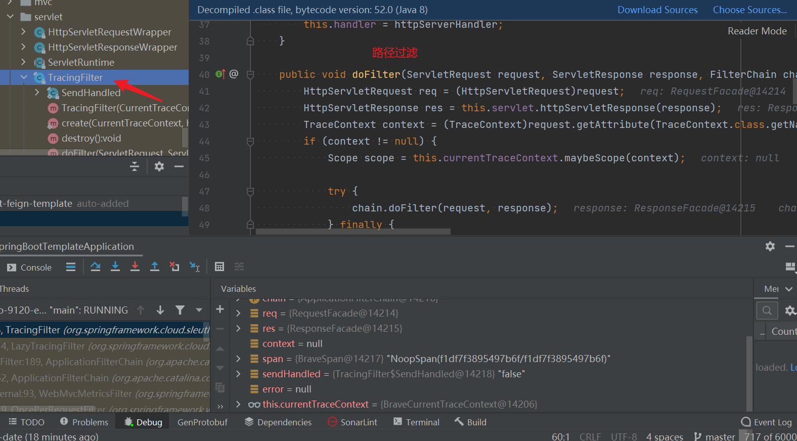Click override marker icon on line 40
The height and width of the screenshot is (441, 797).
click(220, 74)
